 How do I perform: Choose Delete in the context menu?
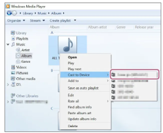pyautogui.click(x=85, y=126)
